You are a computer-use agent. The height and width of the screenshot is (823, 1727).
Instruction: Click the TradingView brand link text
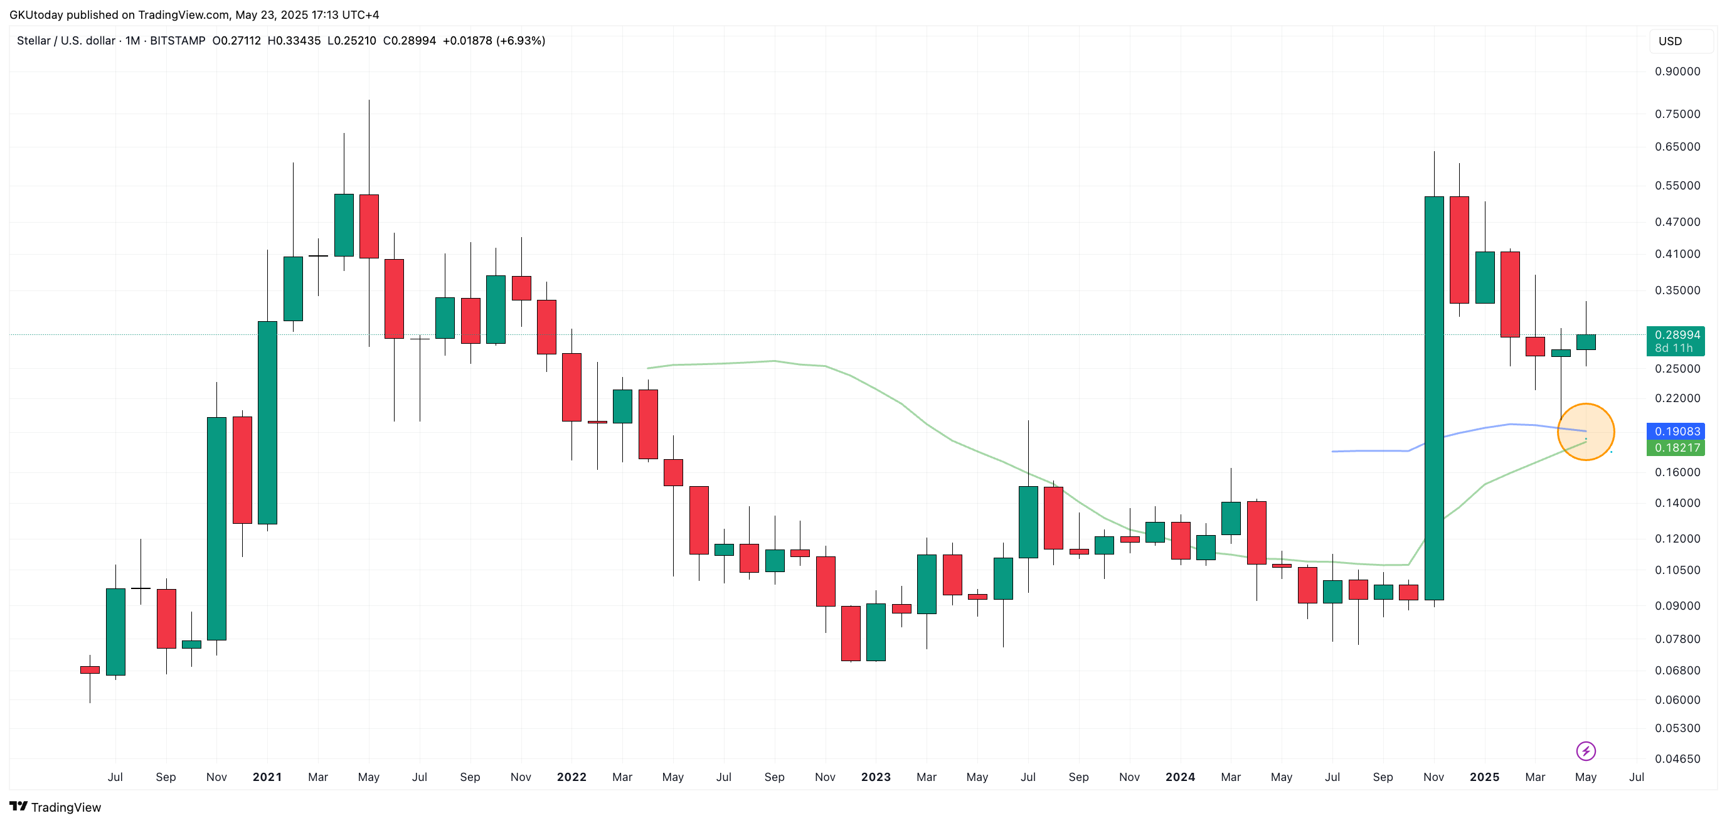pos(66,807)
